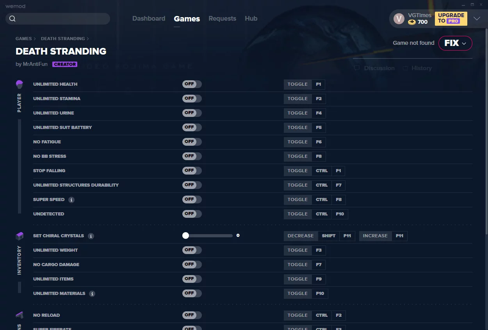Click the INVENTORY section label
488x330 pixels.
pyautogui.click(x=20, y=260)
